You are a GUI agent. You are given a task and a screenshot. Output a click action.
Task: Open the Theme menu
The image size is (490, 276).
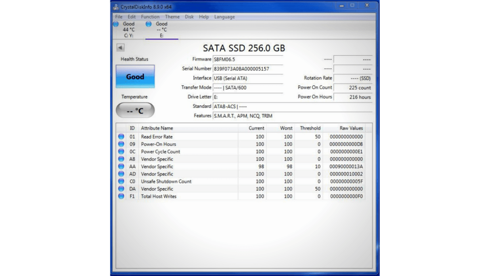click(x=172, y=17)
